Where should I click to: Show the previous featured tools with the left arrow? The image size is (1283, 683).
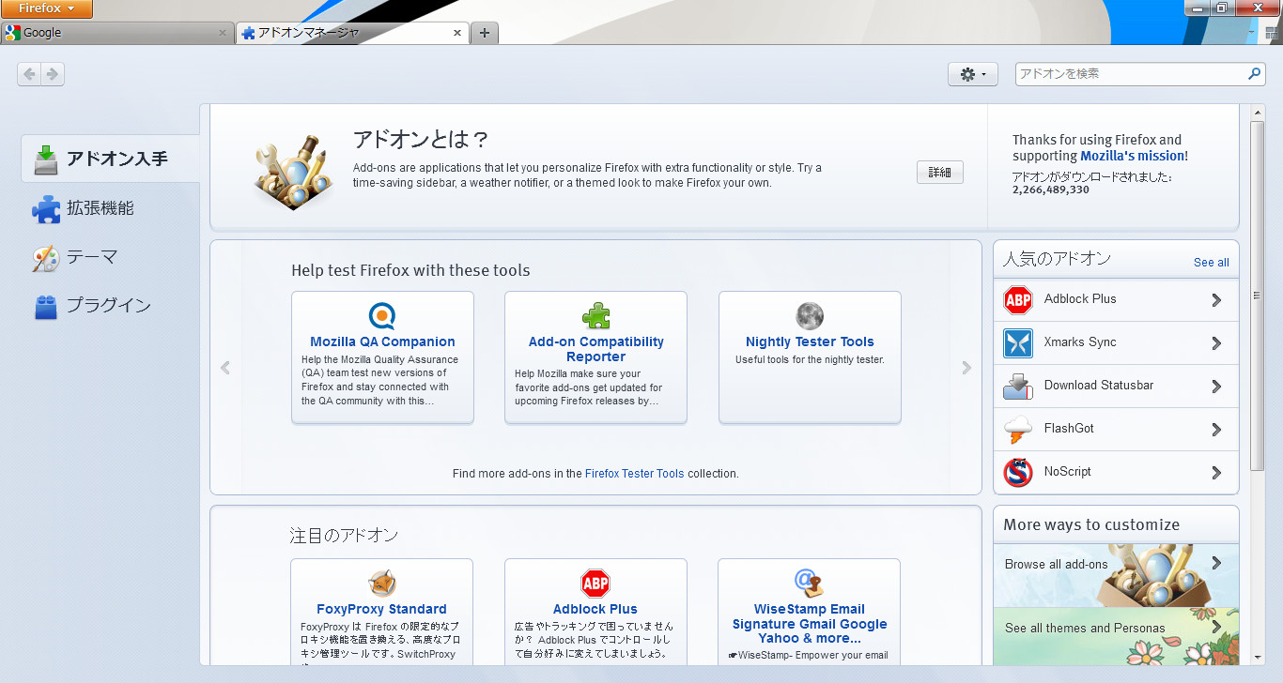click(x=225, y=368)
